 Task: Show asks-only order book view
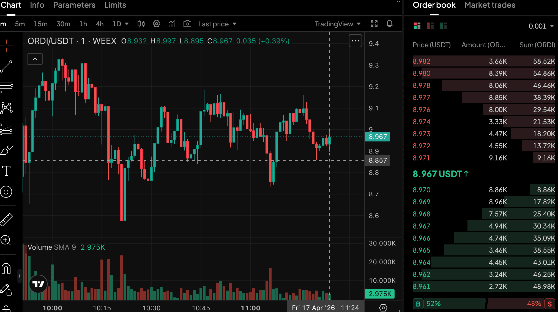pos(430,26)
